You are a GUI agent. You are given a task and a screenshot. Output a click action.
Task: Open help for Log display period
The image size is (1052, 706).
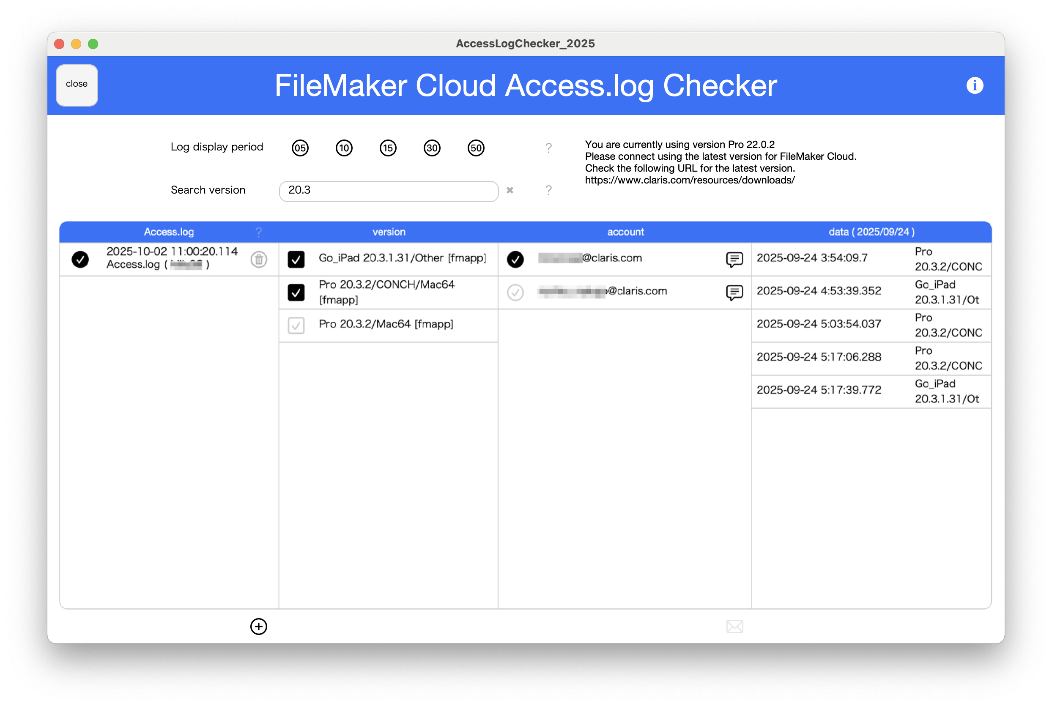[548, 147]
